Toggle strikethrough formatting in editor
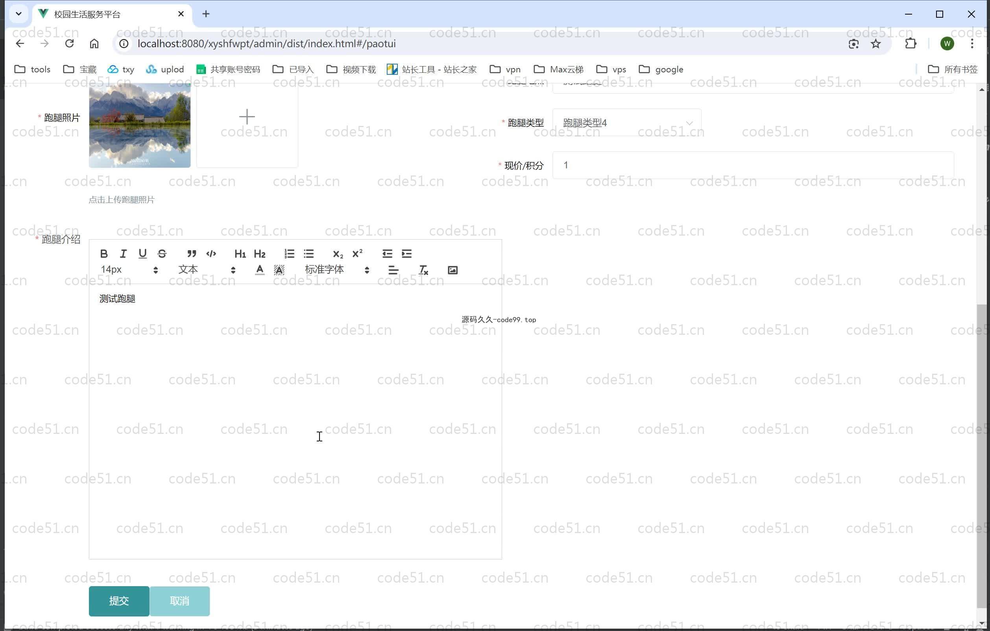 tap(162, 254)
